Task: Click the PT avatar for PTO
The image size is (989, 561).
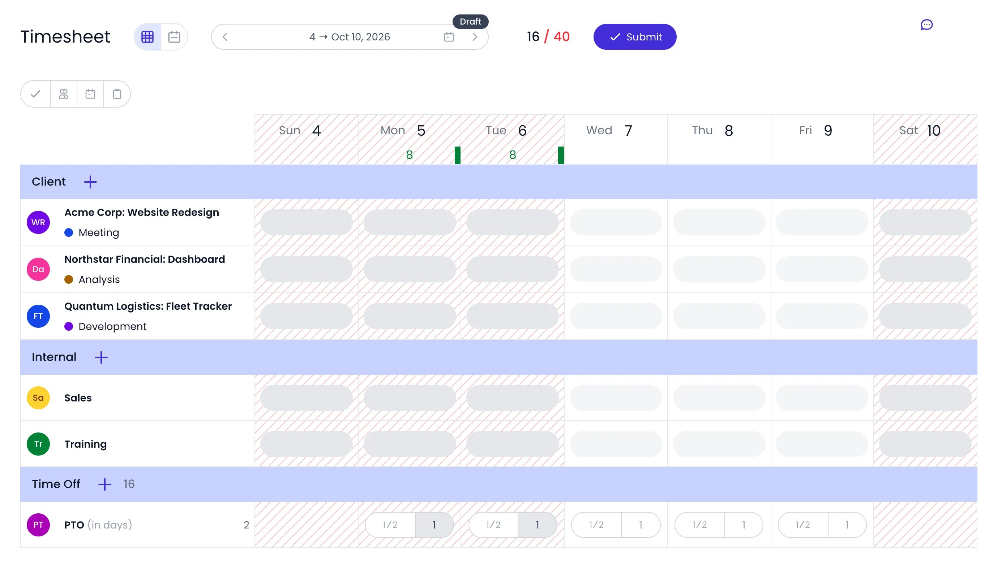Action: pos(38,525)
